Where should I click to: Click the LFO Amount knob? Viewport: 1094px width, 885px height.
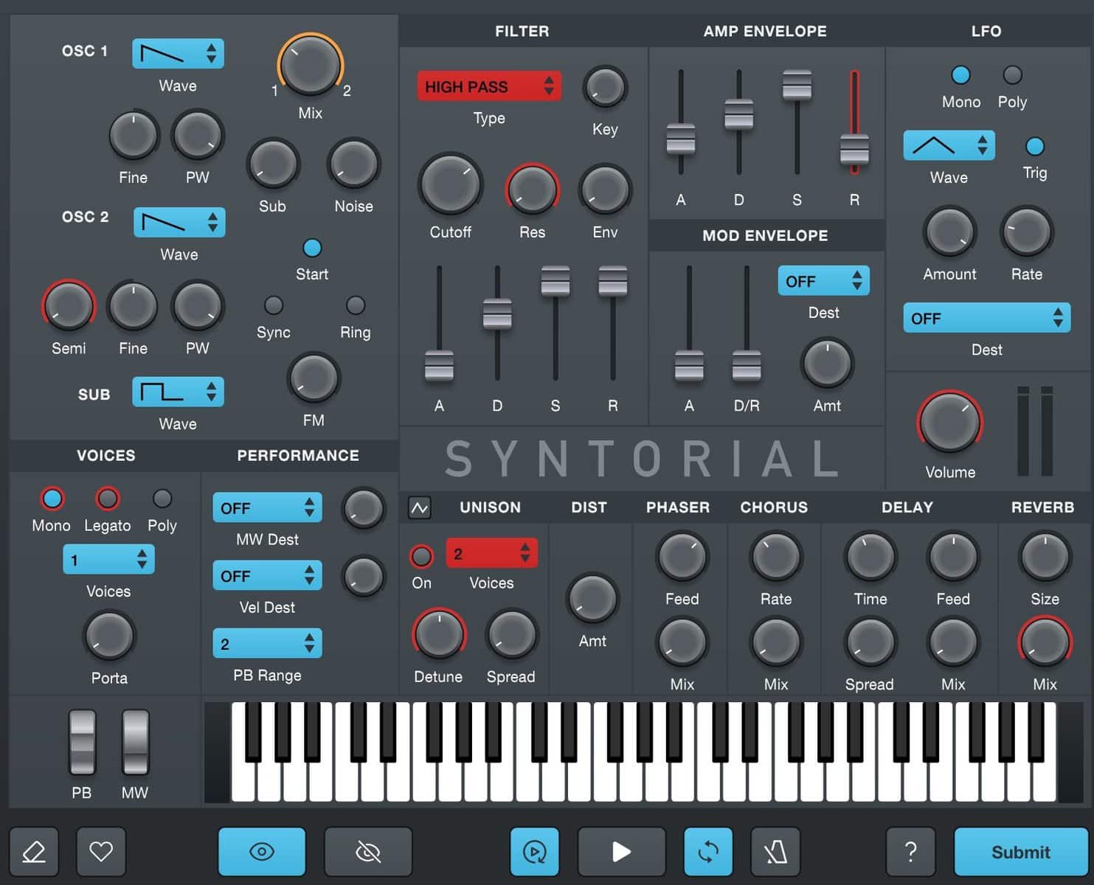(x=949, y=232)
